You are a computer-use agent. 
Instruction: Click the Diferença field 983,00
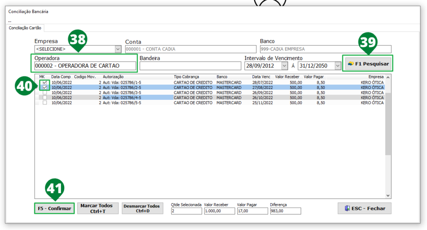[285, 211]
